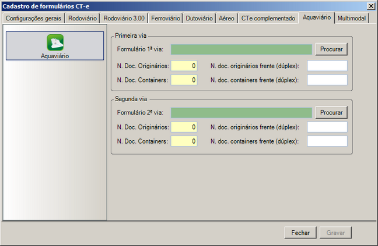
Task: Switch to the Aéreo tab
Action: pos(226,18)
